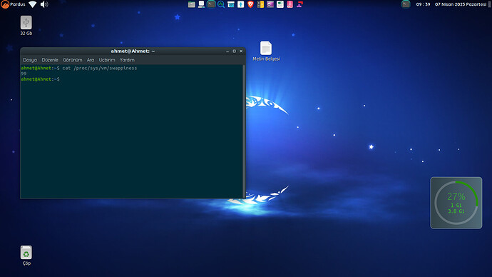492x277 pixels.
Task: Click the empty terminal prompt line
Action: coord(40,79)
